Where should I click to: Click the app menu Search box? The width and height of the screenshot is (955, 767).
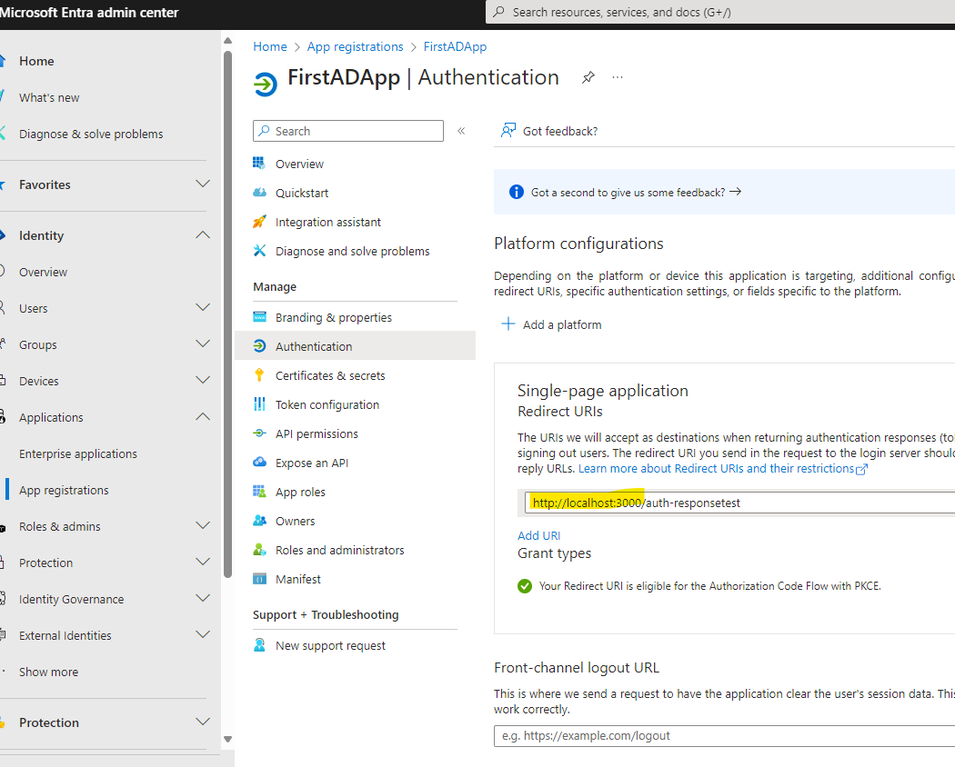[348, 131]
